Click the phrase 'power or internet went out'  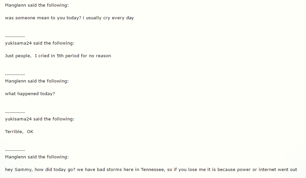point(267,170)
